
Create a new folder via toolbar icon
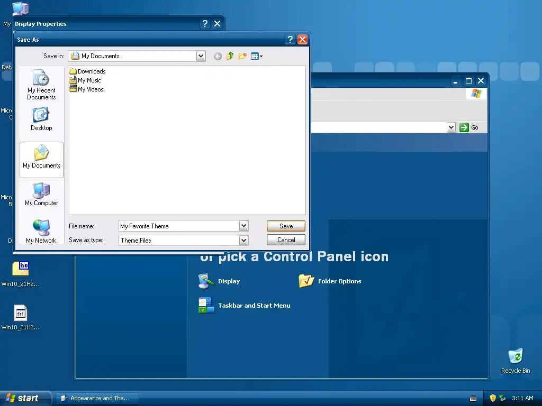point(242,56)
